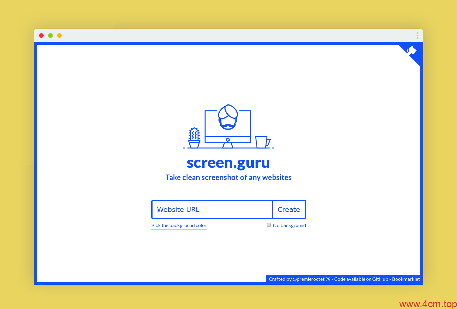Click the www.4cm.top watermark text
457x309 pixels.
click(x=428, y=304)
